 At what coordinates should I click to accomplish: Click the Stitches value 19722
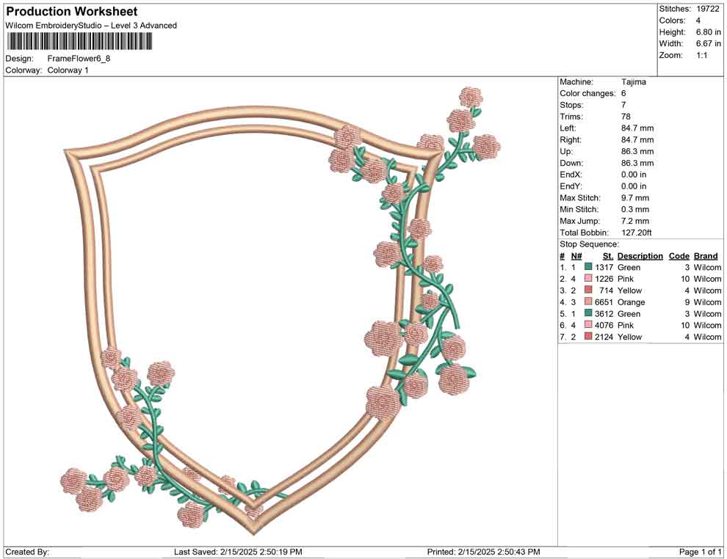click(x=707, y=9)
